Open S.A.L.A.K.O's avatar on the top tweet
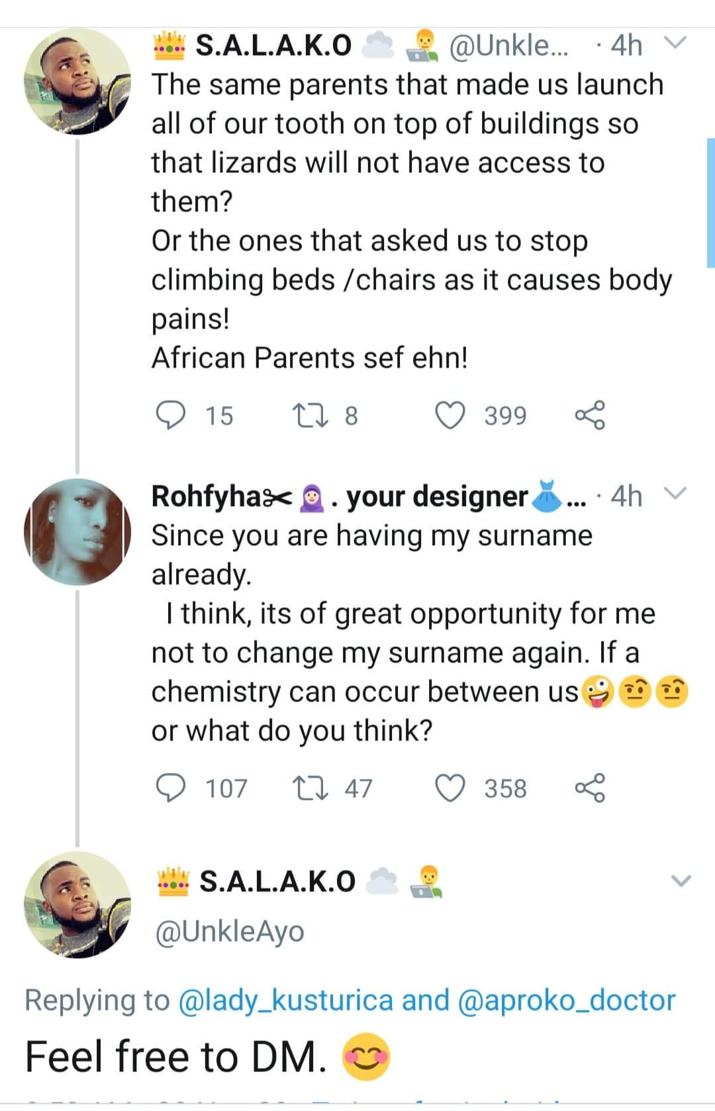The height and width of the screenshot is (1111, 715). [x=77, y=81]
